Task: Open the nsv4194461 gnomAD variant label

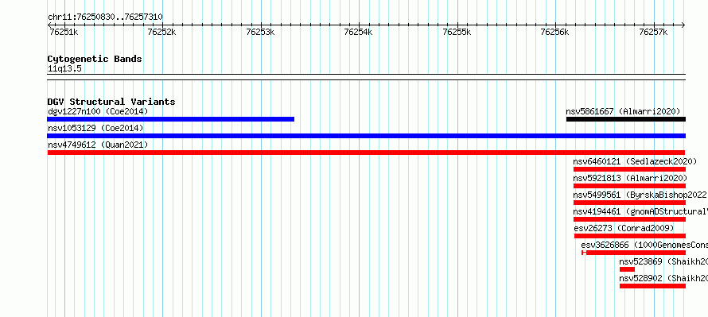Action: 640,211
